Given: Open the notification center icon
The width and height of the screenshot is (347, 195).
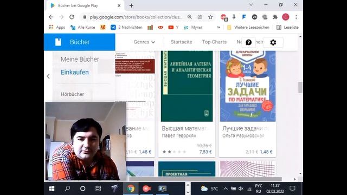Looking at the screenshot, I should click(292, 188).
